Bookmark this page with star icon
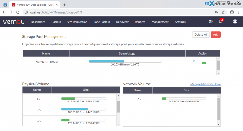The image size is (243, 131). (x=223, y=12)
